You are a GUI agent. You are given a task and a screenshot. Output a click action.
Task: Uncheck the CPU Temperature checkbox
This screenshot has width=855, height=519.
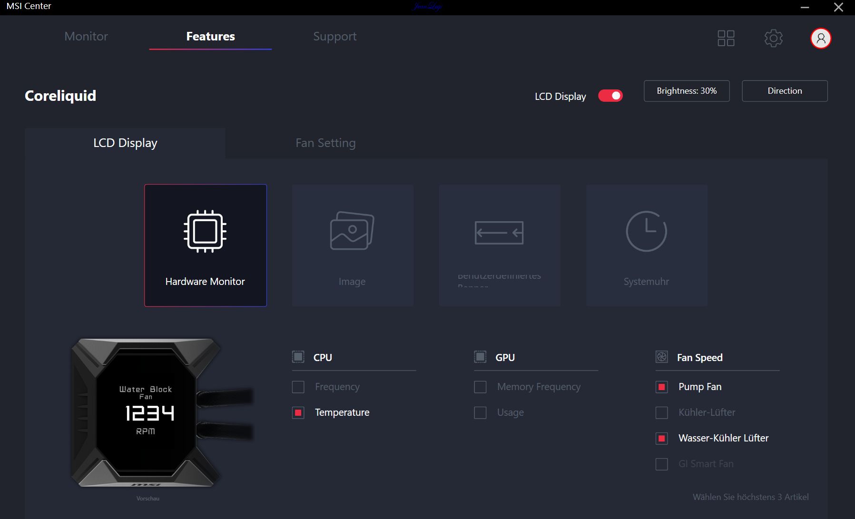pyautogui.click(x=298, y=412)
